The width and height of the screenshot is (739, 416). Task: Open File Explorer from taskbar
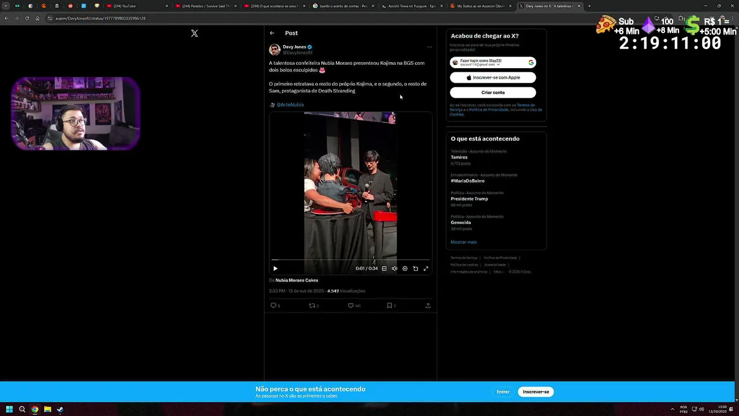click(47, 410)
